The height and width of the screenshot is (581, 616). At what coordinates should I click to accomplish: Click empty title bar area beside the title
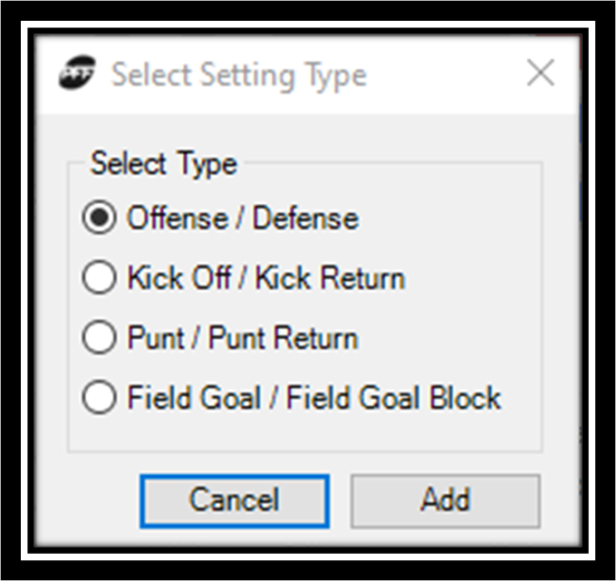[444, 74]
